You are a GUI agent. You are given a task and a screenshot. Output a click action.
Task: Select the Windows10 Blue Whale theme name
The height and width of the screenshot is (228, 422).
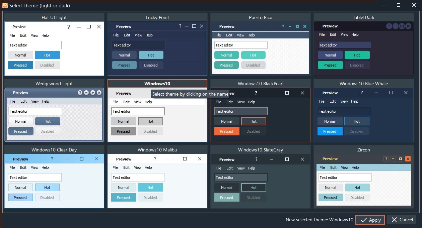coord(364,84)
